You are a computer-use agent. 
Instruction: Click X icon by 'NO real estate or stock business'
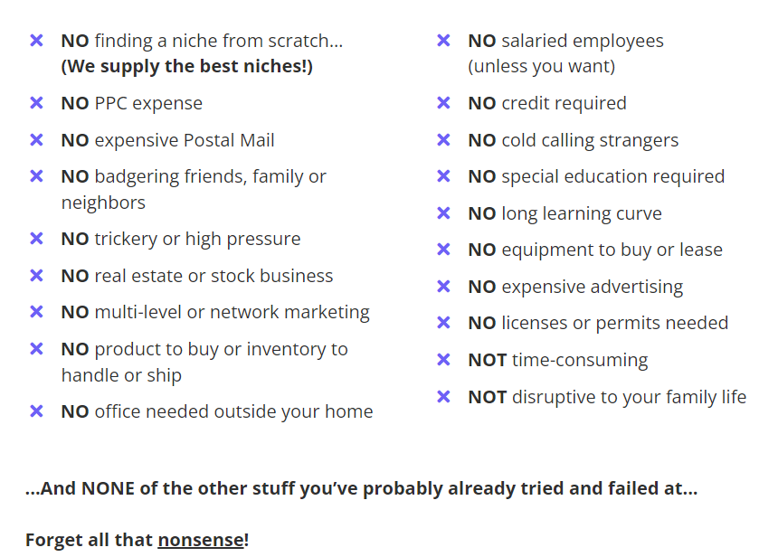(36, 276)
